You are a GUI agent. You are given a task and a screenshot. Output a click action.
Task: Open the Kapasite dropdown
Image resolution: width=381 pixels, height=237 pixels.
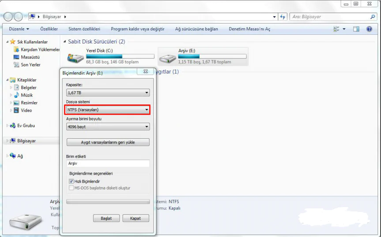pyautogui.click(x=108, y=93)
